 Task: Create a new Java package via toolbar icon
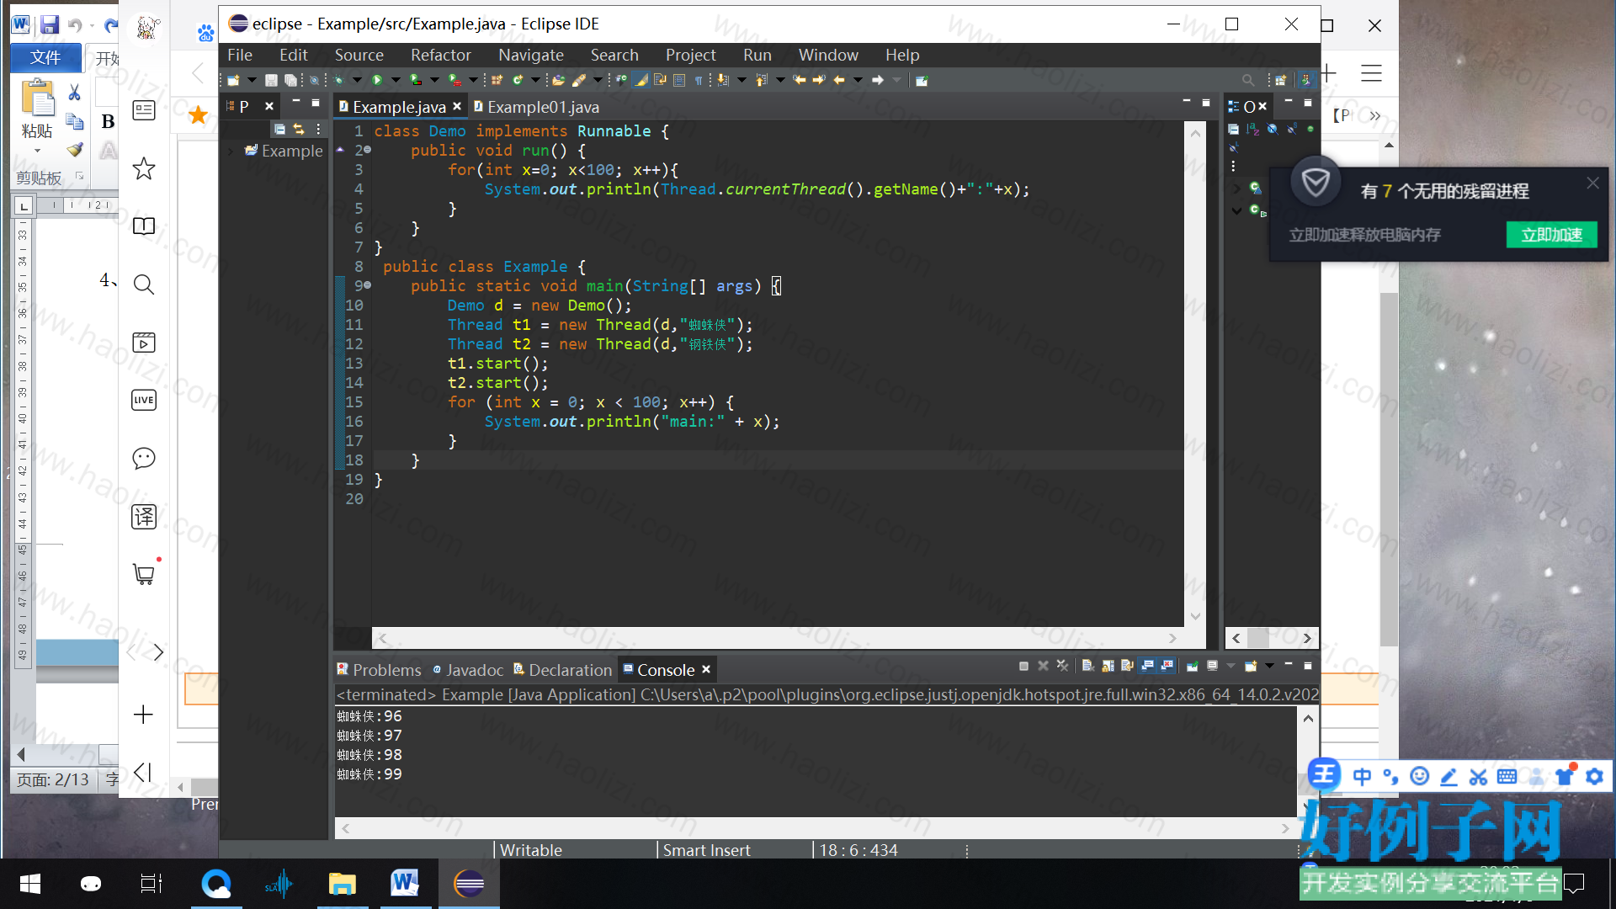497,80
